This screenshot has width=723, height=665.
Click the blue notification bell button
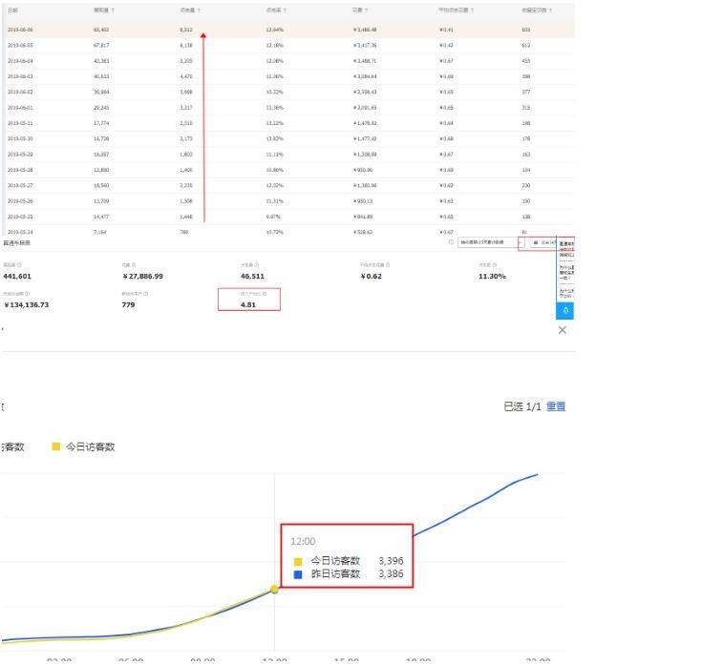565,311
